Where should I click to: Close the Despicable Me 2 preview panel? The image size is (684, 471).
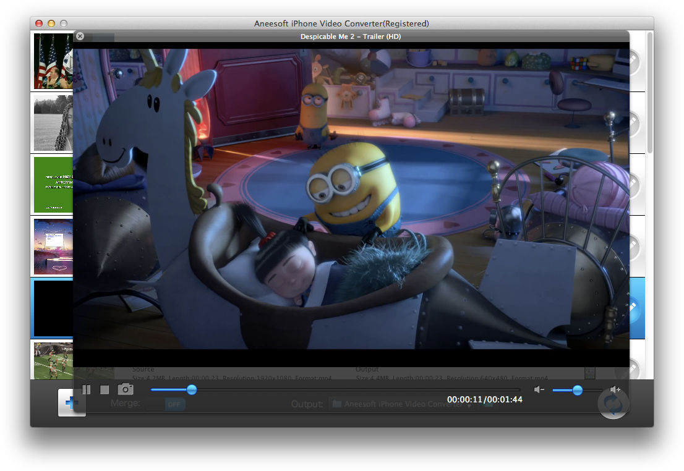point(80,36)
